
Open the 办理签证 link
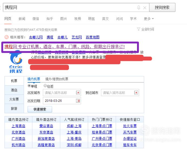(x=130, y=139)
